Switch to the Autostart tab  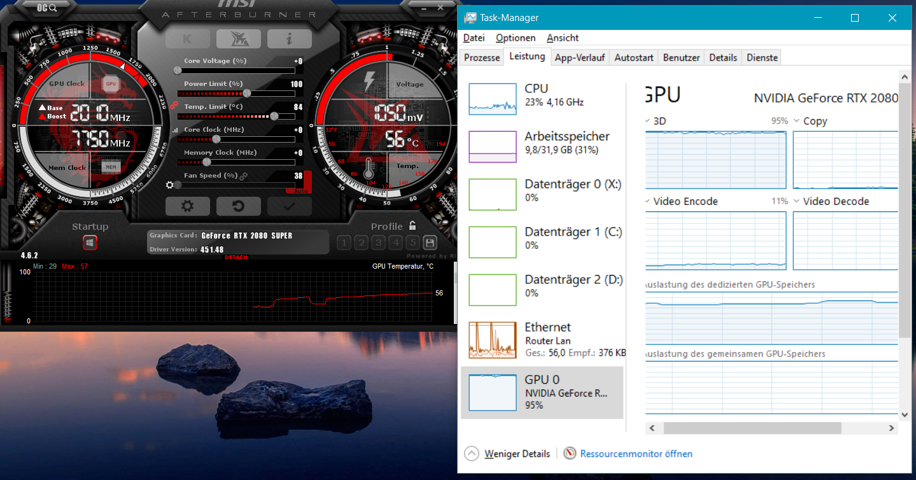pyautogui.click(x=634, y=57)
